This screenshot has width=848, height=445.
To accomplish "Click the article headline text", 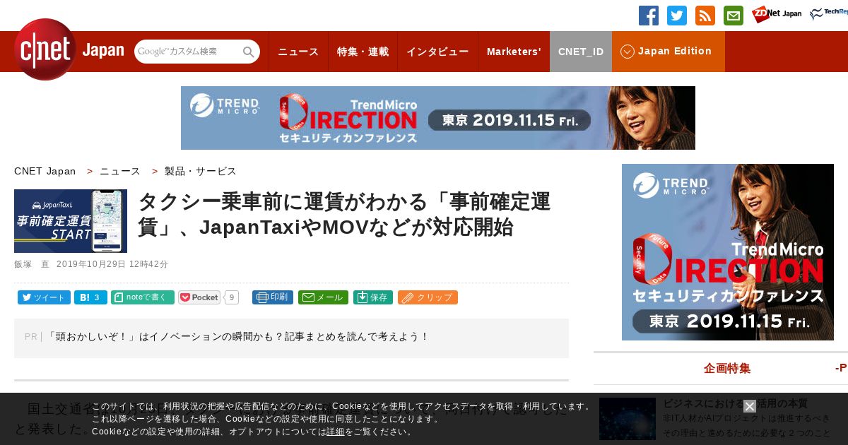I will 344,214.
